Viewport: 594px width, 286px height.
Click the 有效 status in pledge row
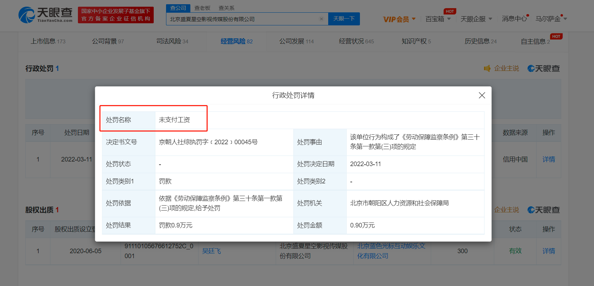click(515, 251)
